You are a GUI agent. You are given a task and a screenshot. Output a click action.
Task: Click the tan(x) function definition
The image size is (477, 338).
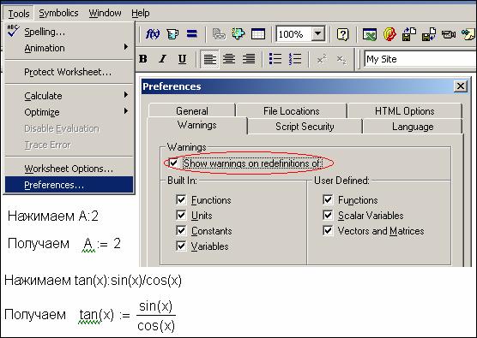click(x=127, y=316)
